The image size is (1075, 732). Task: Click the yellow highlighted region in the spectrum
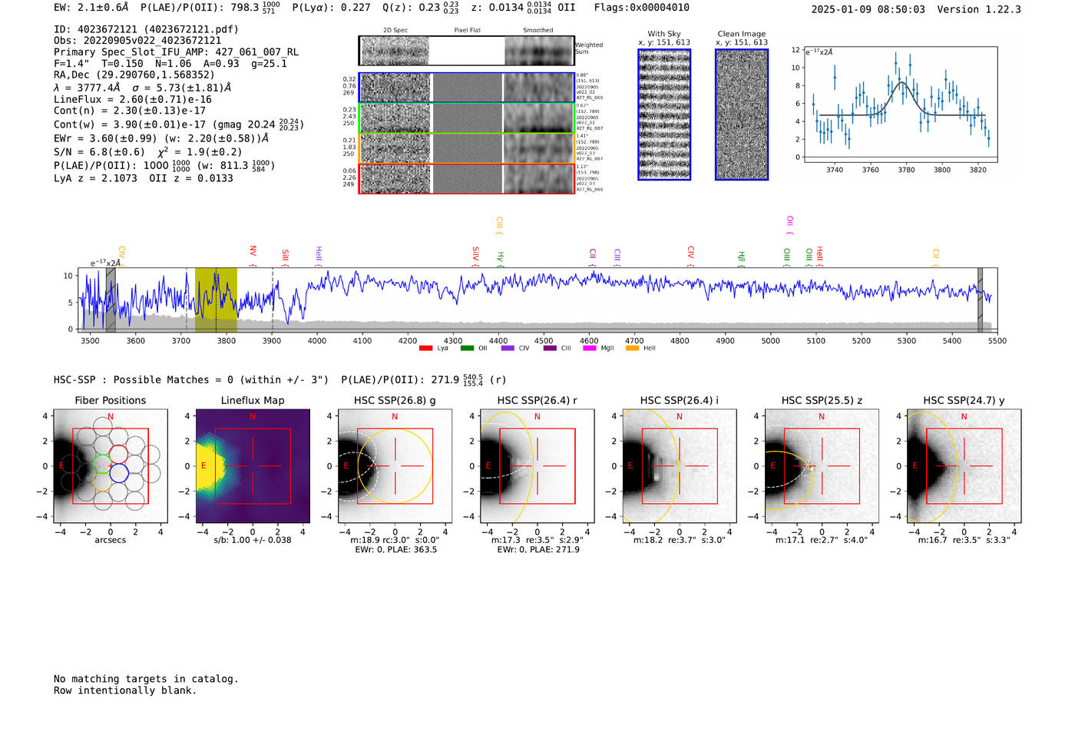216,300
